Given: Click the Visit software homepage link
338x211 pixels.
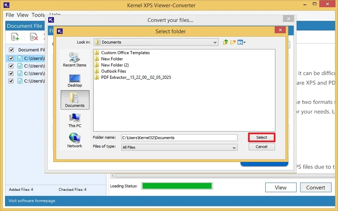Looking at the screenshot, I should [x=32, y=201].
